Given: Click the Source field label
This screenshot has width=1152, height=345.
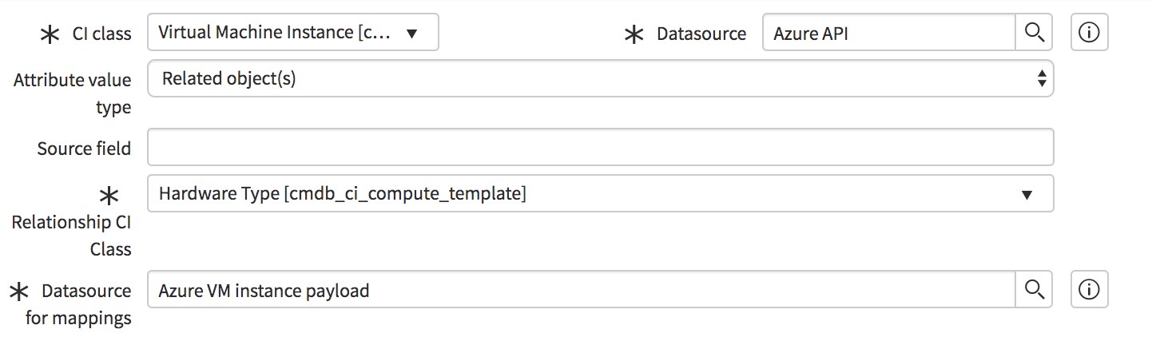Looking at the screenshot, I should click(84, 149).
